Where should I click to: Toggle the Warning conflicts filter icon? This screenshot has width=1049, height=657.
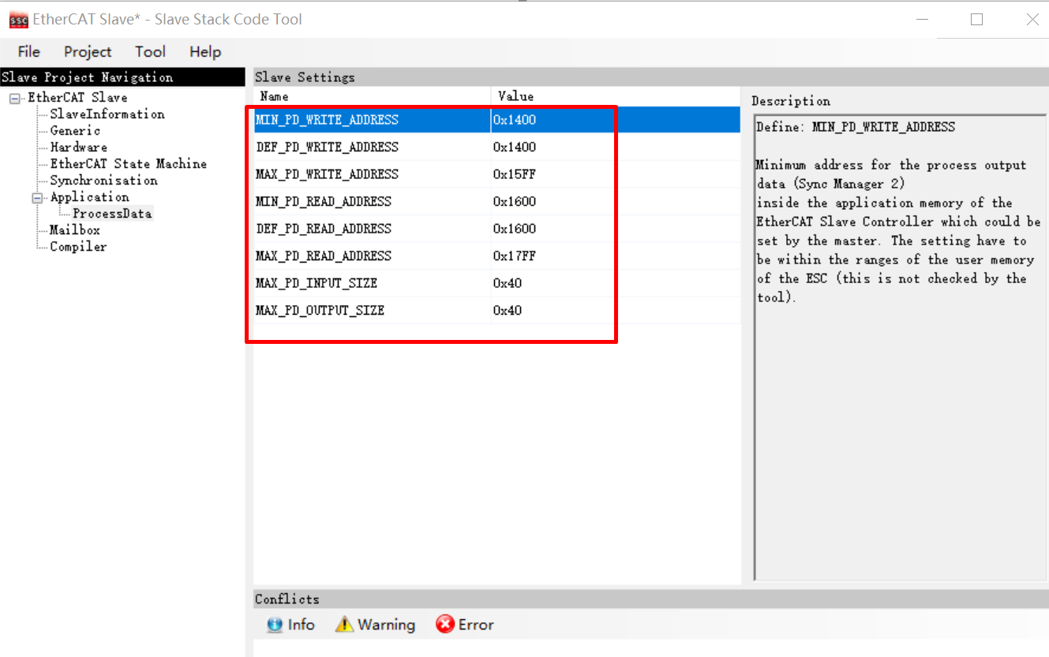344,625
